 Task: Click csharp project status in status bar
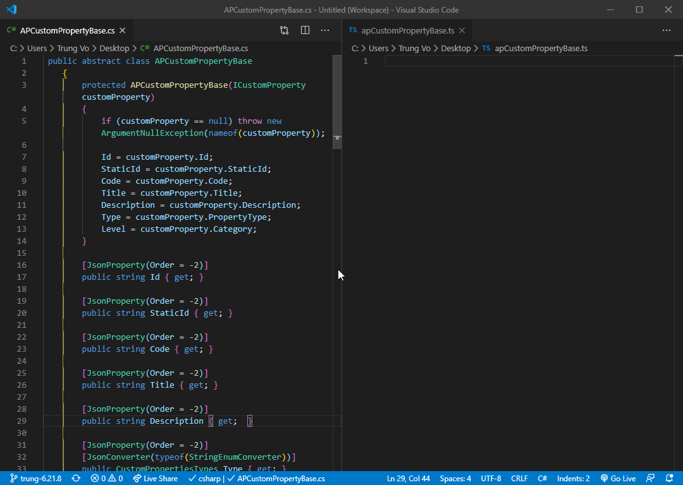pyautogui.click(x=205, y=479)
